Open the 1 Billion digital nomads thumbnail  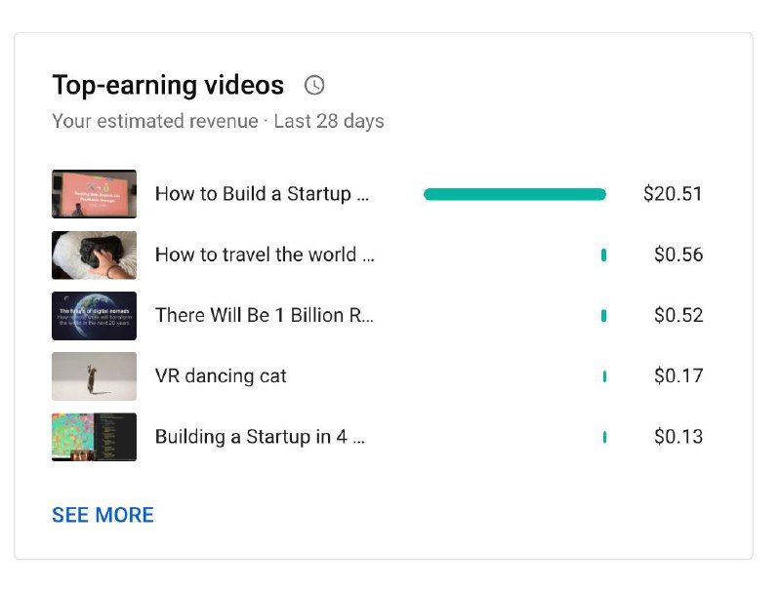click(x=94, y=315)
